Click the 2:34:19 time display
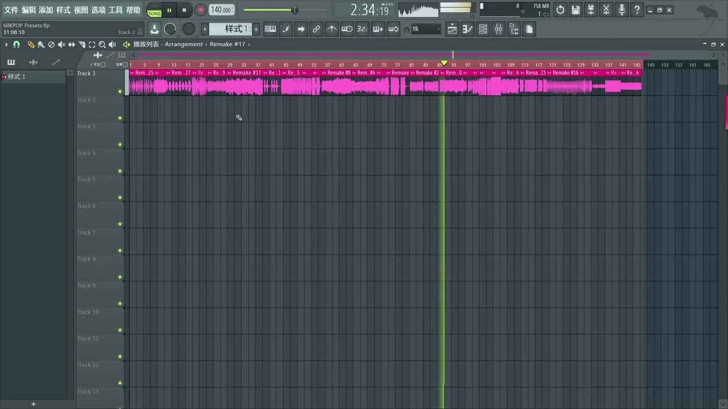728x409 pixels. click(369, 10)
